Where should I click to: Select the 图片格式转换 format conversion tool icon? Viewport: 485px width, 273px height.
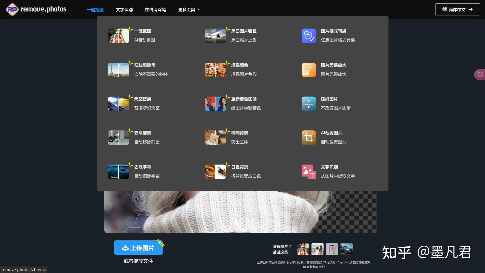(308, 36)
